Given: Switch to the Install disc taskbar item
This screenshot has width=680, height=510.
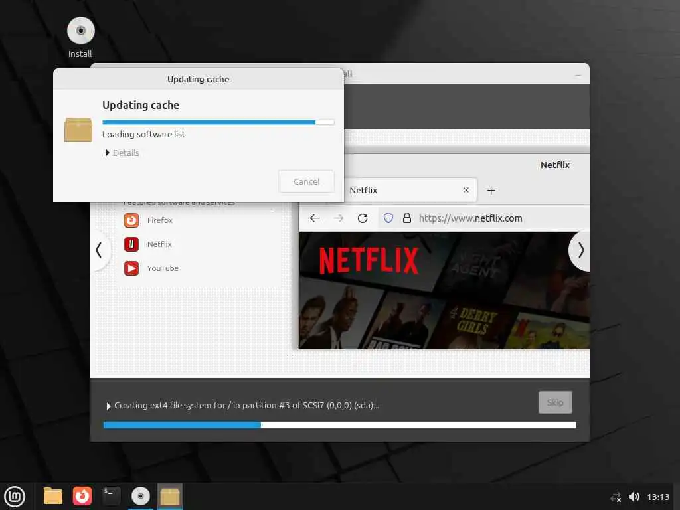Looking at the screenshot, I should (141, 496).
